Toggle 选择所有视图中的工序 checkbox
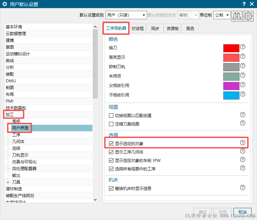Screen dimensions: 257x220 (111, 169)
